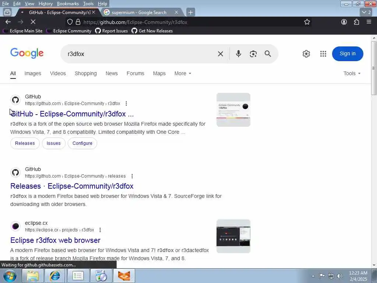Screen dimensions: 377x283
Task: Open the Help menu
Action: tap(102, 4)
